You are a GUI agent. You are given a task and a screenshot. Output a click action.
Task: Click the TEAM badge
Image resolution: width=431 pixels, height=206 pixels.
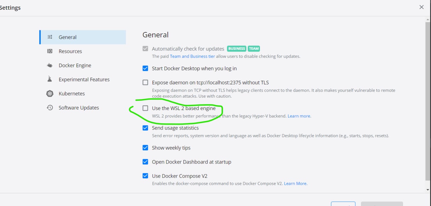(x=254, y=48)
